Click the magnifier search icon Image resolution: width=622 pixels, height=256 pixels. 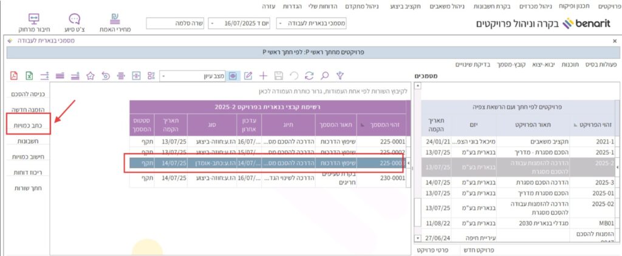325,76
